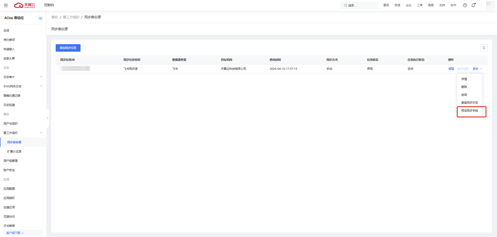Open 企业 in the top navigation
This screenshot has height=237, width=497.
tap(408, 5)
